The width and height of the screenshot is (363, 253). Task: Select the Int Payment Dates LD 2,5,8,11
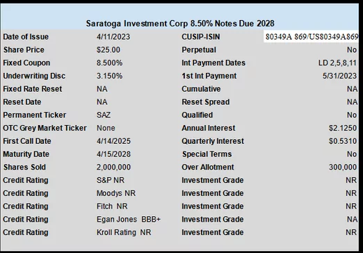tap(337, 63)
